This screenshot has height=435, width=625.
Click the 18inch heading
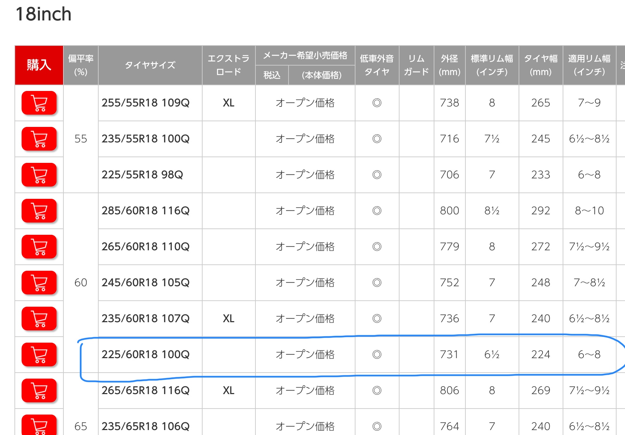pyautogui.click(x=43, y=14)
